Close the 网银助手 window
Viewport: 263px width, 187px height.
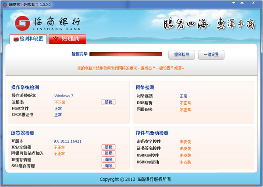pos(253,3)
